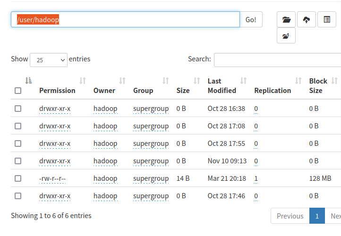Go to parent directory icon button
This screenshot has height=236, width=341.
[x=286, y=35]
